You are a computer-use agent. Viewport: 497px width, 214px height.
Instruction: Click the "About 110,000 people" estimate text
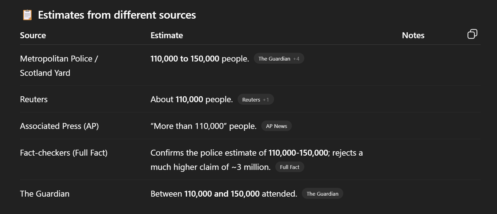tap(191, 99)
